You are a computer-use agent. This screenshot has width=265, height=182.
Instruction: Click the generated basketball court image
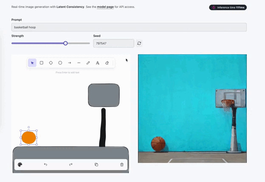tap(192, 108)
